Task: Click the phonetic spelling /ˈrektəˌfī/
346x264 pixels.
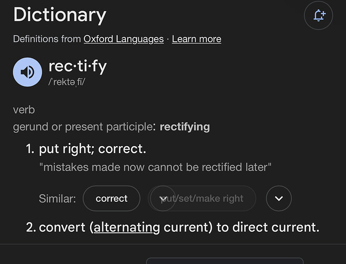Action: point(66,82)
